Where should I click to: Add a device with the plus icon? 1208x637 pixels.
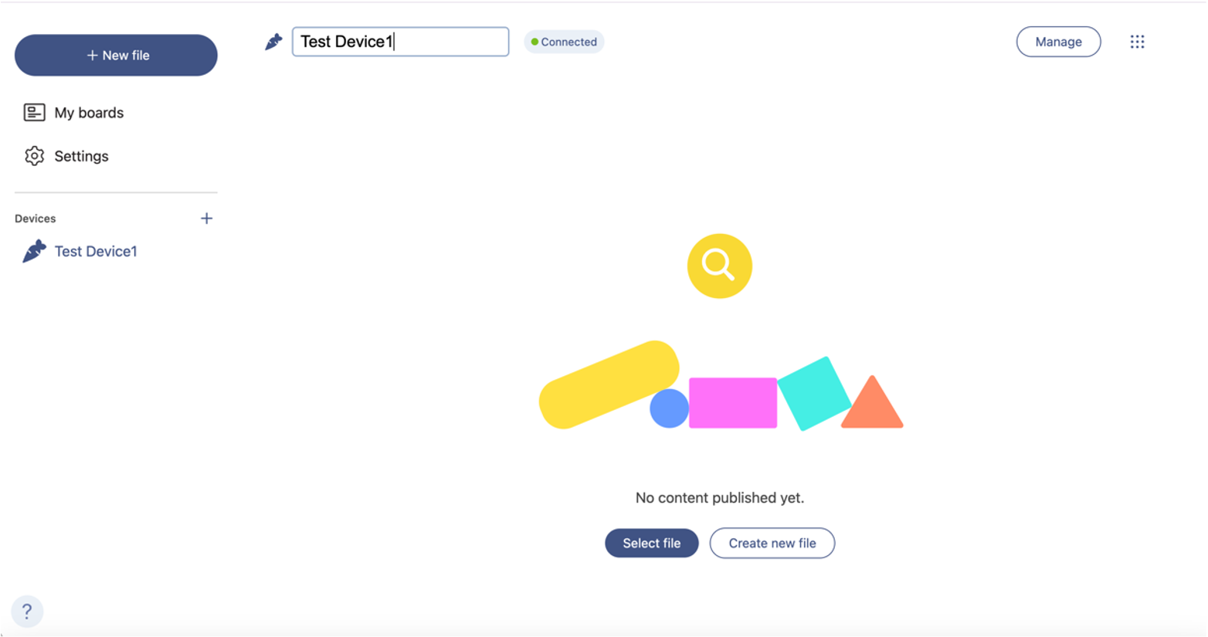coord(206,219)
